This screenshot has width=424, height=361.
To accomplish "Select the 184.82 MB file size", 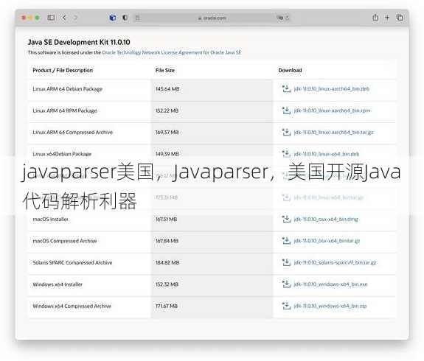I will pos(167,262).
